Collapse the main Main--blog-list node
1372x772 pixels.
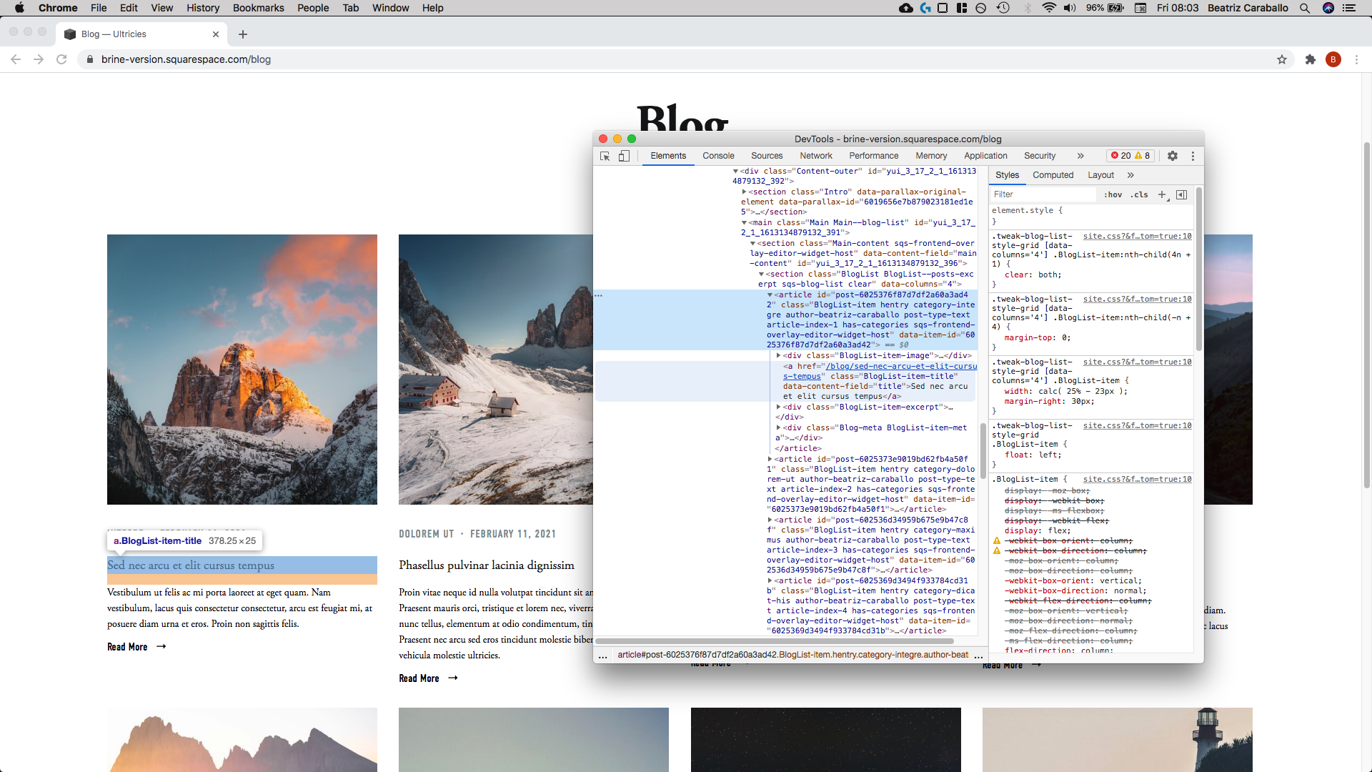point(745,222)
